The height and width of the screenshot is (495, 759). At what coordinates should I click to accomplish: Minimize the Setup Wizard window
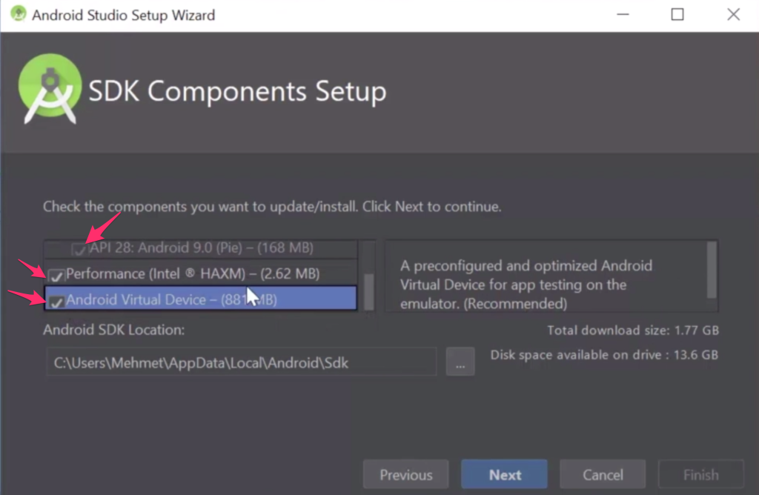[x=623, y=15]
